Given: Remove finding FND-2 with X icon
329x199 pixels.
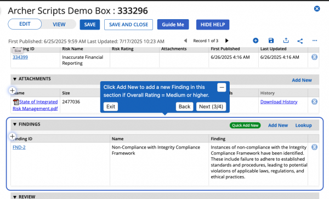Looking at the screenshot, I should [314, 147].
